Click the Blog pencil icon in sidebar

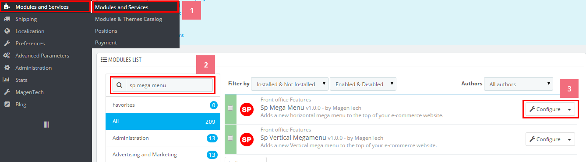(x=7, y=105)
